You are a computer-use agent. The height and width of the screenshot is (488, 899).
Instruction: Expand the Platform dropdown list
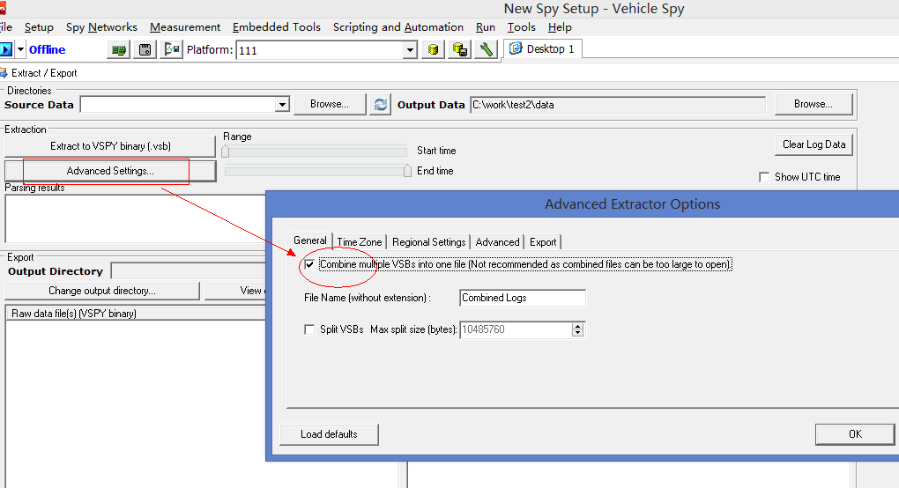tap(410, 50)
